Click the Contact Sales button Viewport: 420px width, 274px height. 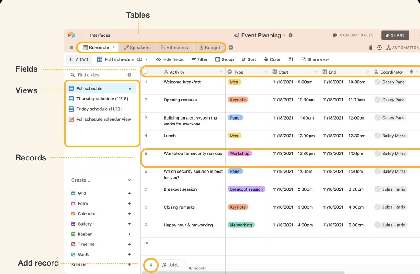(353, 35)
